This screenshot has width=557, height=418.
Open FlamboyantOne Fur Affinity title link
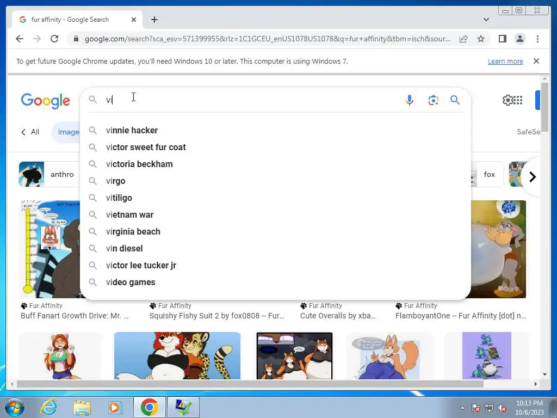461,316
